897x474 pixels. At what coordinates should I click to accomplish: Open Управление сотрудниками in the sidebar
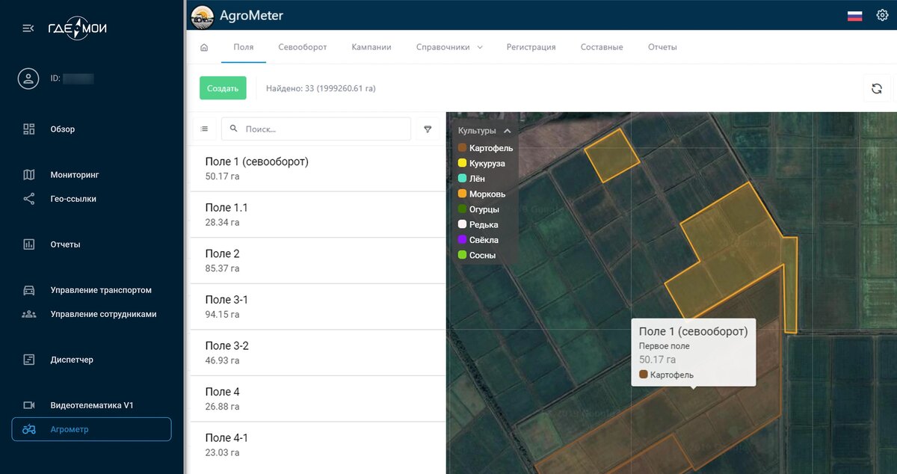click(104, 314)
